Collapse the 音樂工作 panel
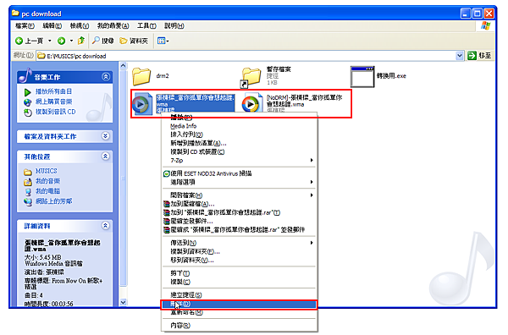Viewport: 508px width, 335px height. point(106,77)
